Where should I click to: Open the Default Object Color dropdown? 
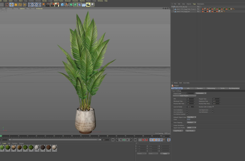tap(192, 117)
